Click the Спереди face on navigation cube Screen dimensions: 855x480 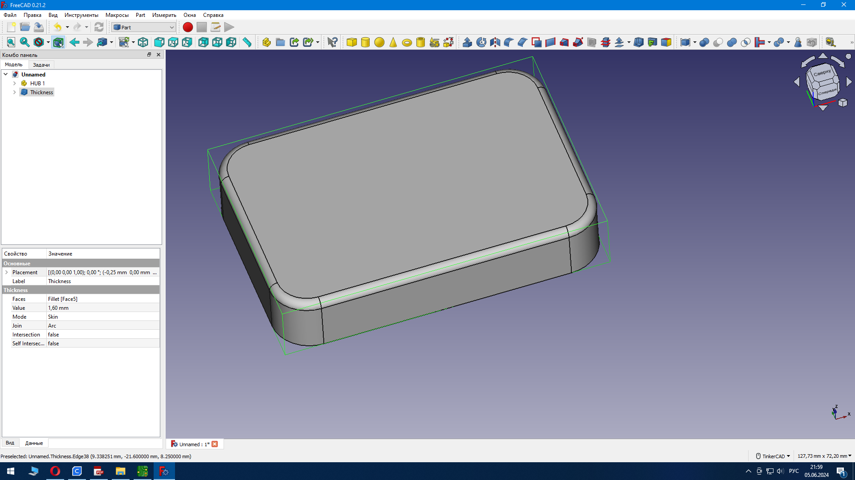pyautogui.click(x=827, y=92)
